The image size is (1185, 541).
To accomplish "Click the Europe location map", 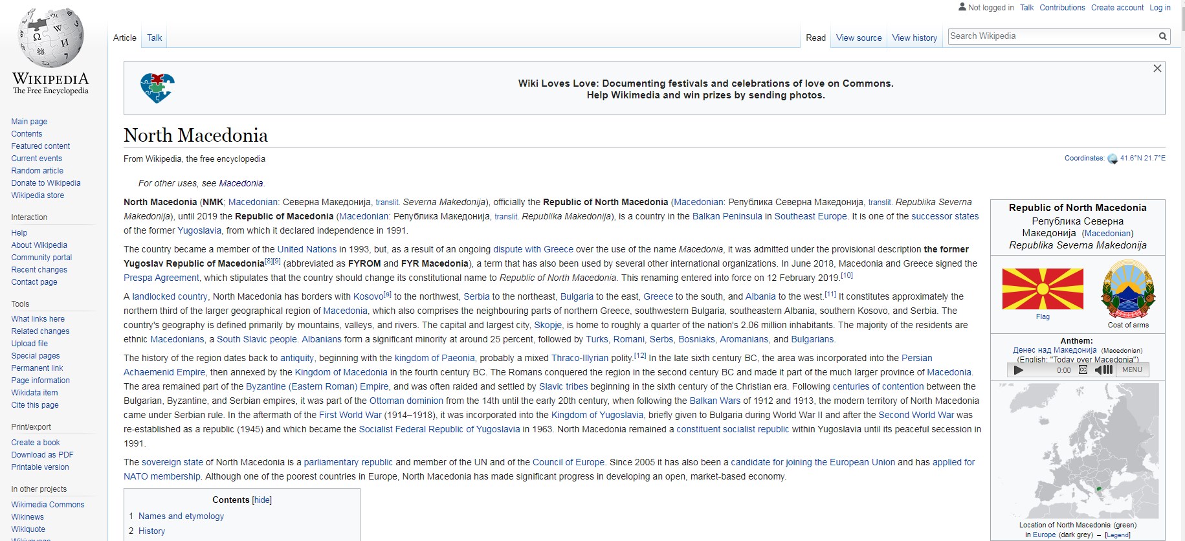I will tap(1078, 450).
